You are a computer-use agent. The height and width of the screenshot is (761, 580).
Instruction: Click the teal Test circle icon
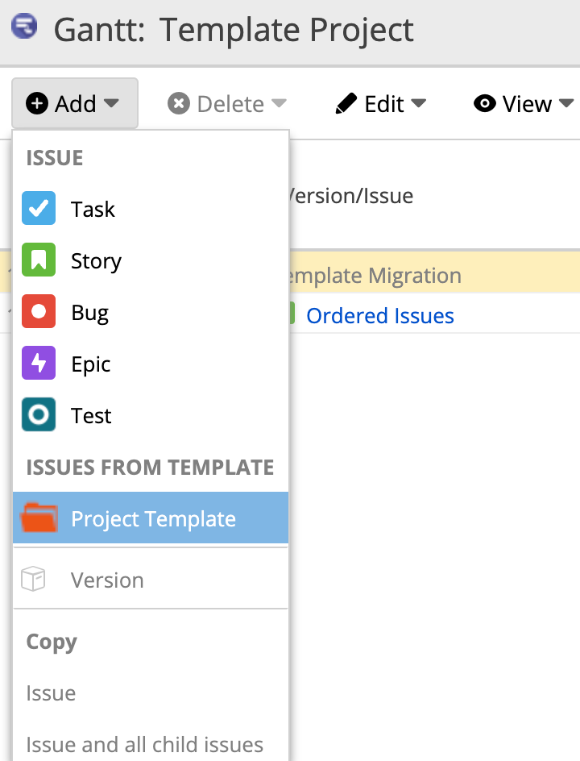click(x=39, y=415)
